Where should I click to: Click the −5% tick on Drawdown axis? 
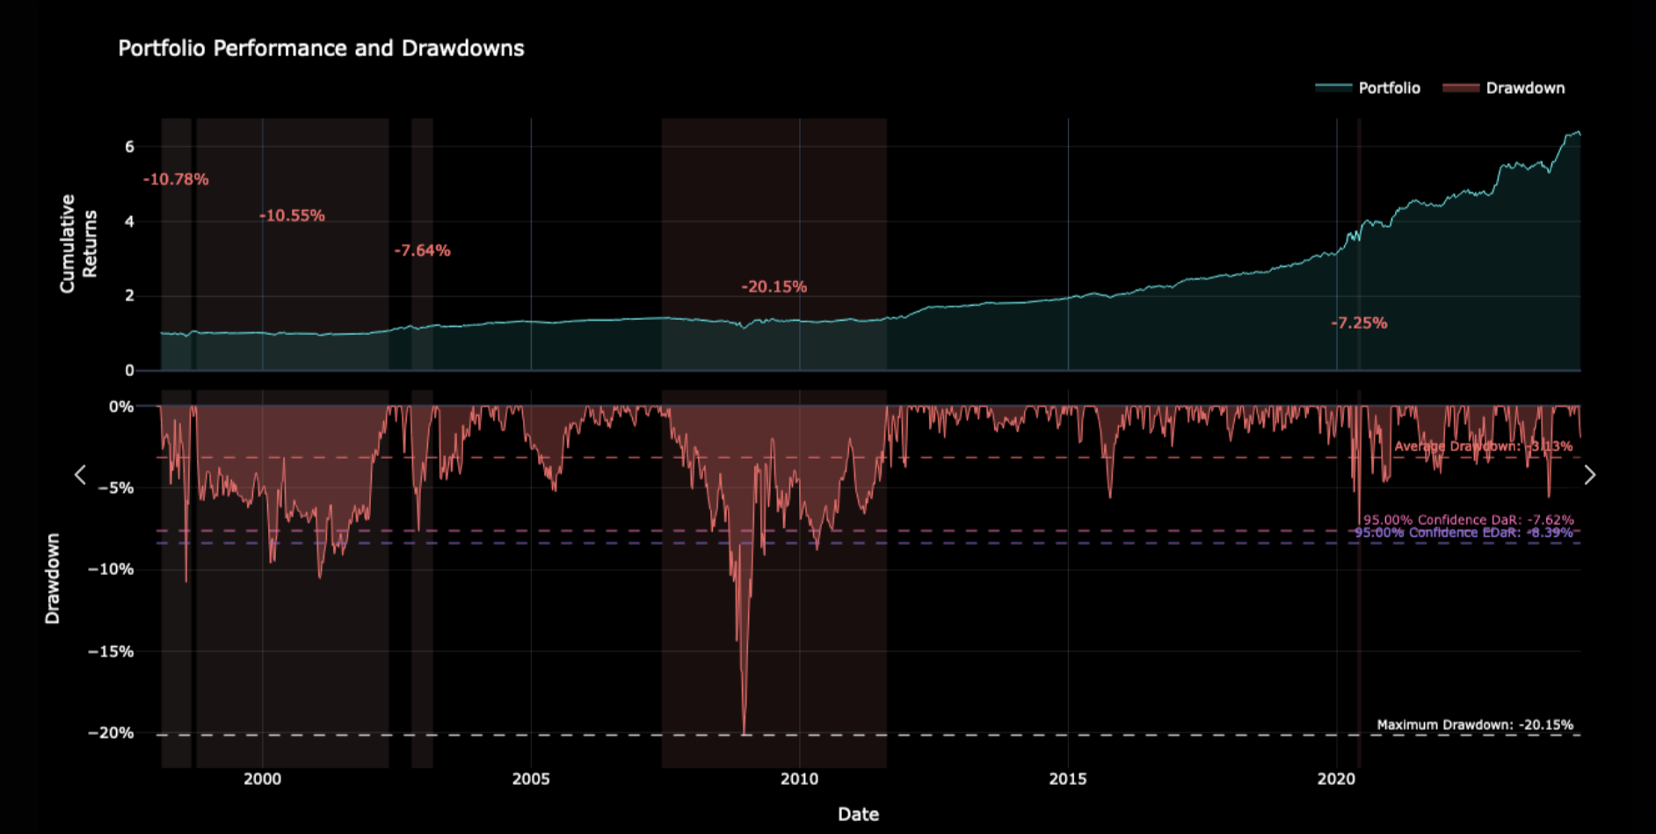[115, 488]
